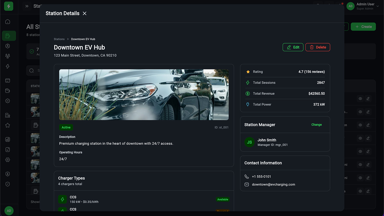Click the Edit station button
Viewport: 384px width, 216px height.
293,47
